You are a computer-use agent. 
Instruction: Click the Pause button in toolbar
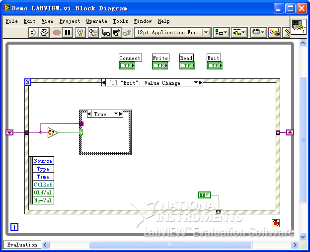tap(68, 33)
